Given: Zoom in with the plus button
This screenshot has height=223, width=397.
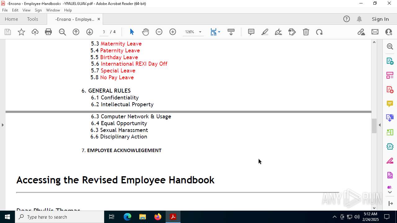Looking at the screenshot, I should tap(173, 32).
